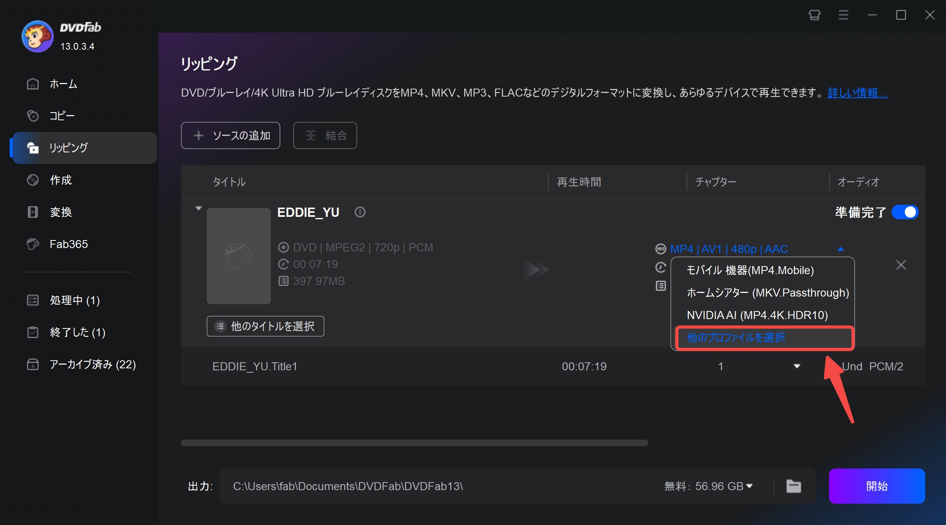Choose NVIDIA AI (MP4.4K.HDR10) profile

(763, 315)
